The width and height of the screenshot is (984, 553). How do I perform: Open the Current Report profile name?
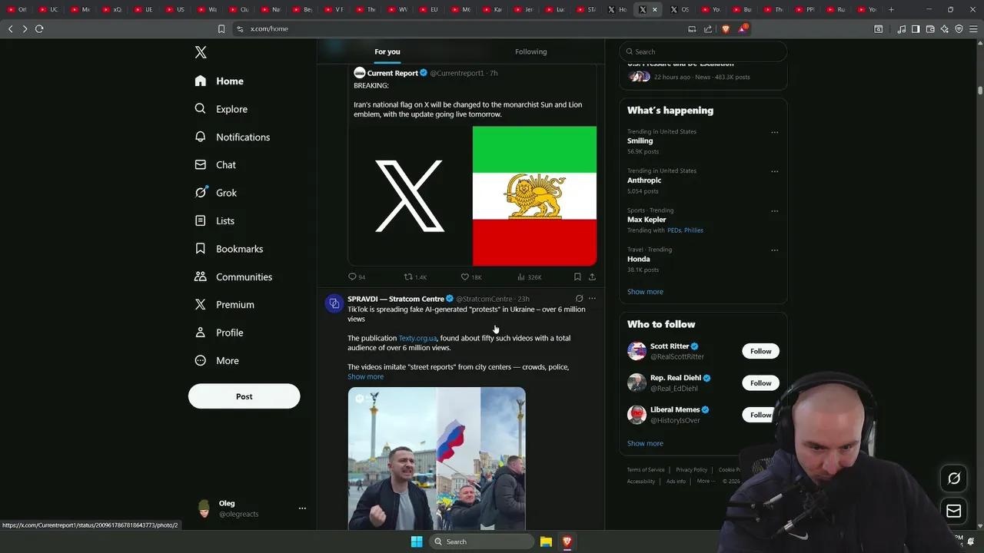(x=393, y=73)
